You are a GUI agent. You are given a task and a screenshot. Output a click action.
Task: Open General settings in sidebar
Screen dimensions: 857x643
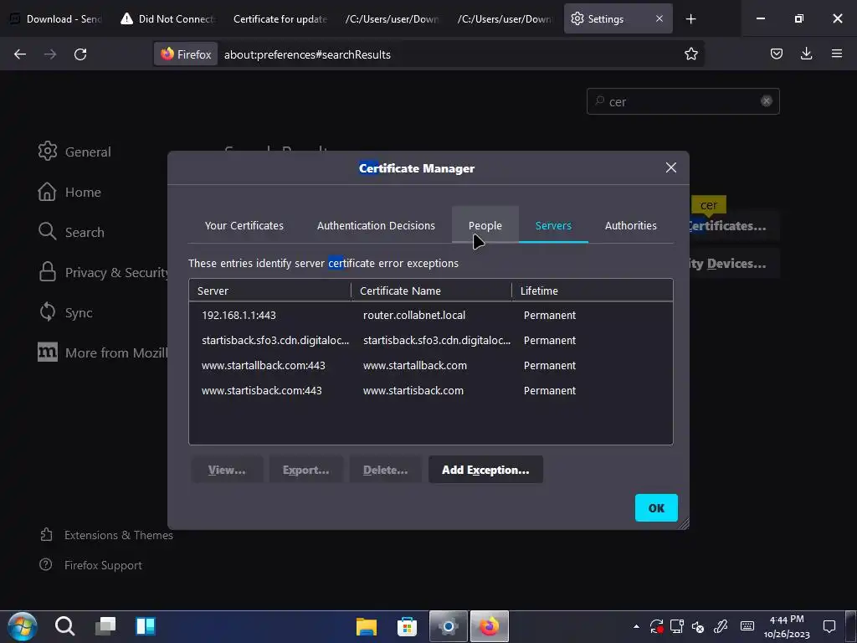click(74, 152)
